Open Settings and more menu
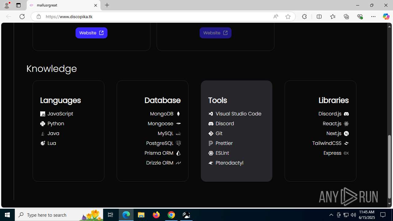393x221 pixels. pyautogui.click(x=373, y=17)
